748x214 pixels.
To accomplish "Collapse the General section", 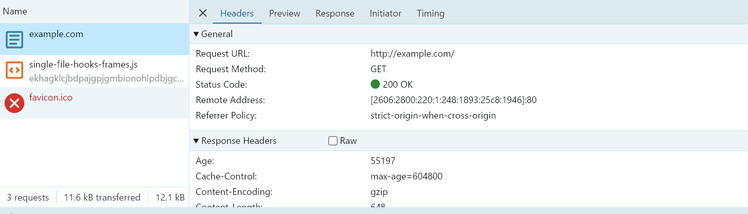I will click(x=196, y=34).
